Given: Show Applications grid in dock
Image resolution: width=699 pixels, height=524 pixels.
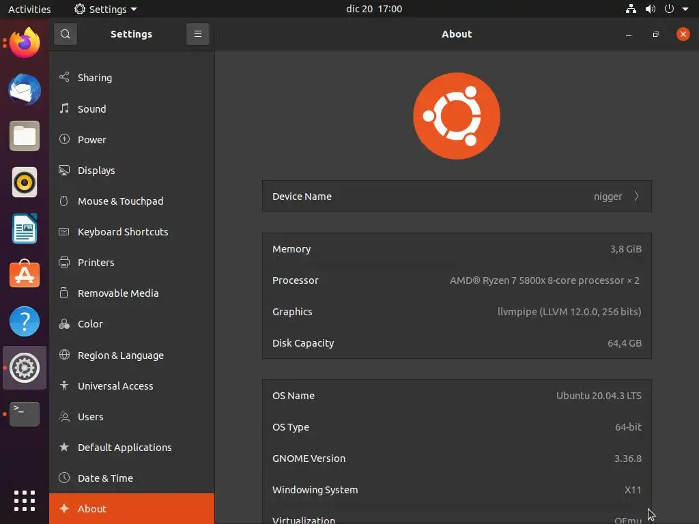Looking at the screenshot, I should click(25, 501).
